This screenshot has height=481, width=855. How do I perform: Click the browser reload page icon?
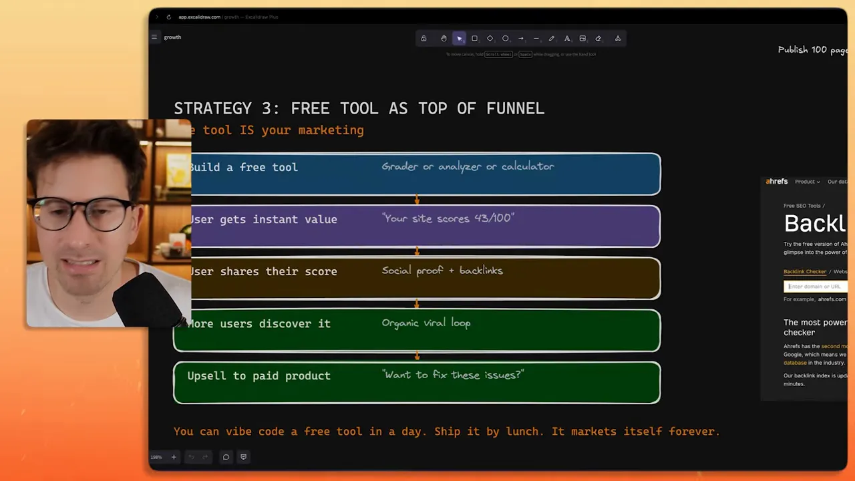tap(168, 17)
